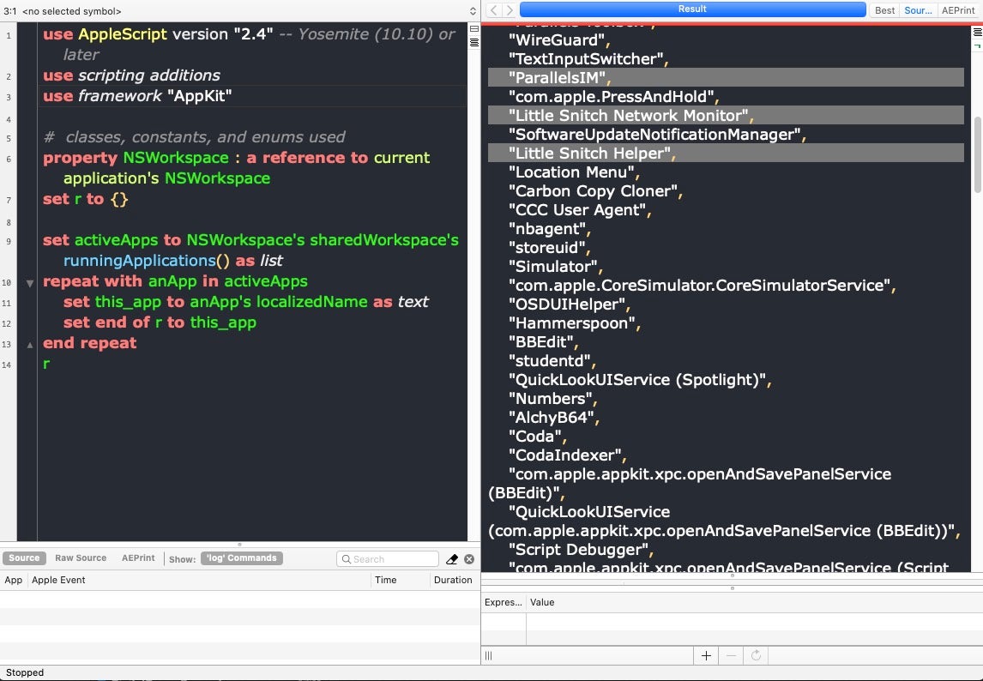Click the eraser icon to clear the event log
This screenshot has width=983, height=681.
(452, 559)
